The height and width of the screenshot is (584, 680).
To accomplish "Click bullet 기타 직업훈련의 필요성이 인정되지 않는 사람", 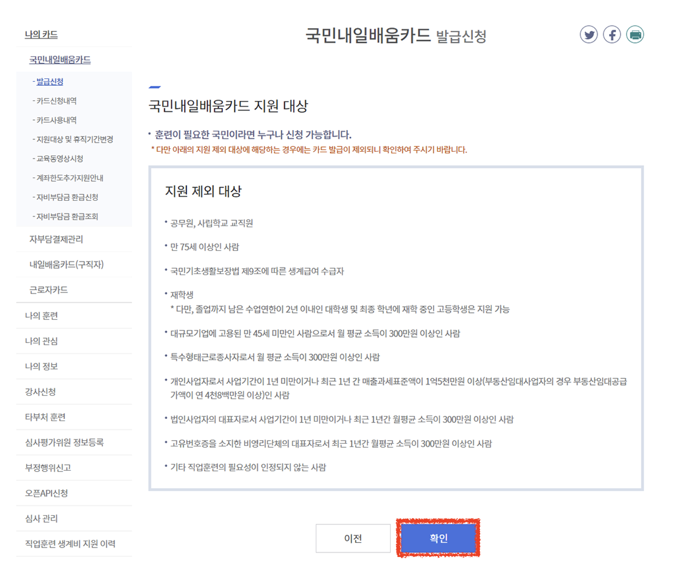I will tap(248, 467).
